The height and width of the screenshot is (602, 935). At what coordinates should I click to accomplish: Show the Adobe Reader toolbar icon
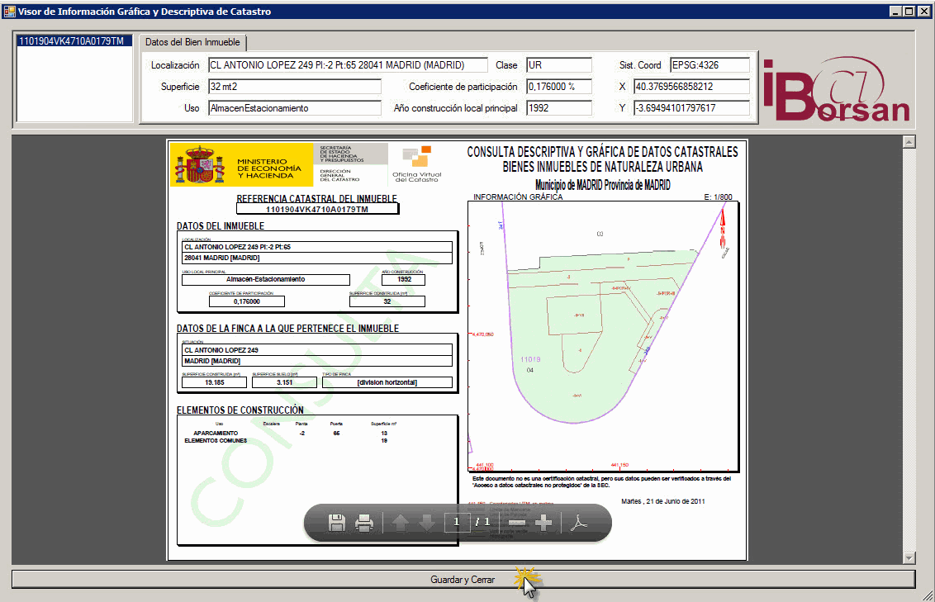[579, 523]
